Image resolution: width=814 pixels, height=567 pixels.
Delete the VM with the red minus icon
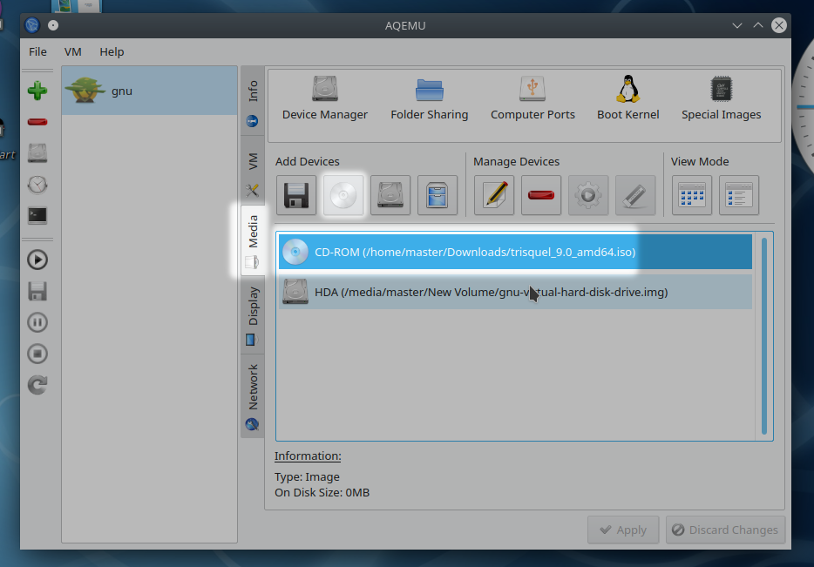click(x=37, y=122)
